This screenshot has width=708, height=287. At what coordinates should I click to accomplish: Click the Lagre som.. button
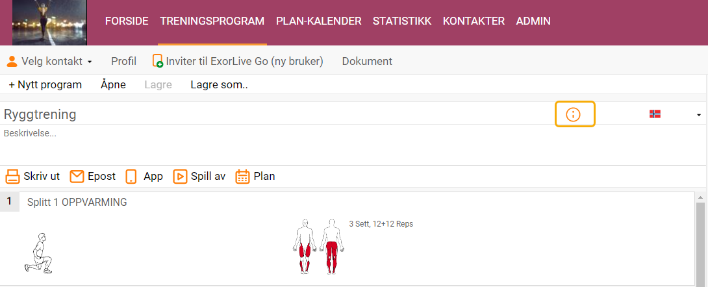pos(219,85)
